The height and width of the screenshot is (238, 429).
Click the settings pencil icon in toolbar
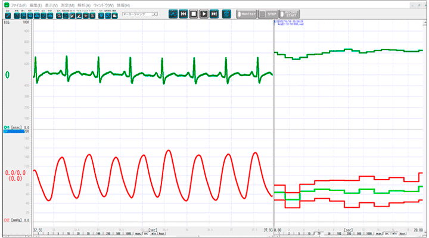coord(8,16)
